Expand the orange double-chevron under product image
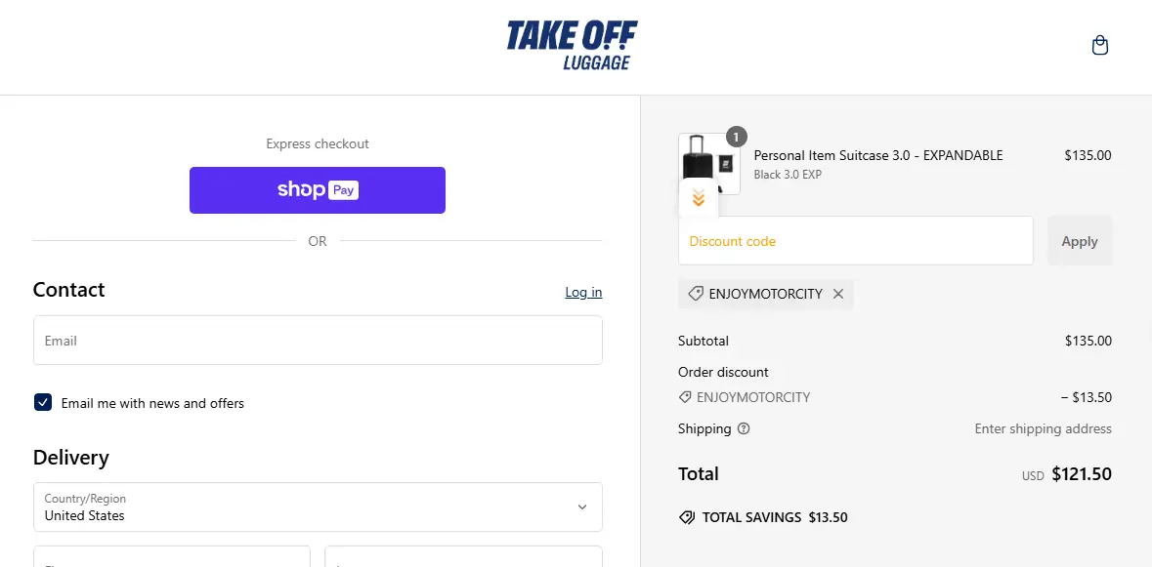The width and height of the screenshot is (1152, 567). click(698, 199)
